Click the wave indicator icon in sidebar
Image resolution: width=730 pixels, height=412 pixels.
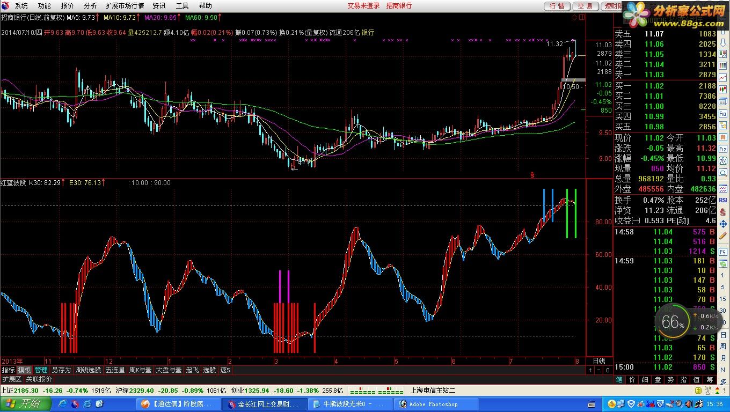tap(722, 188)
